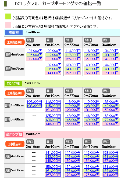This screenshot has width=121, height=180.
Task: Select the pink 超ロング柱 label
Action: tap(14, 134)
